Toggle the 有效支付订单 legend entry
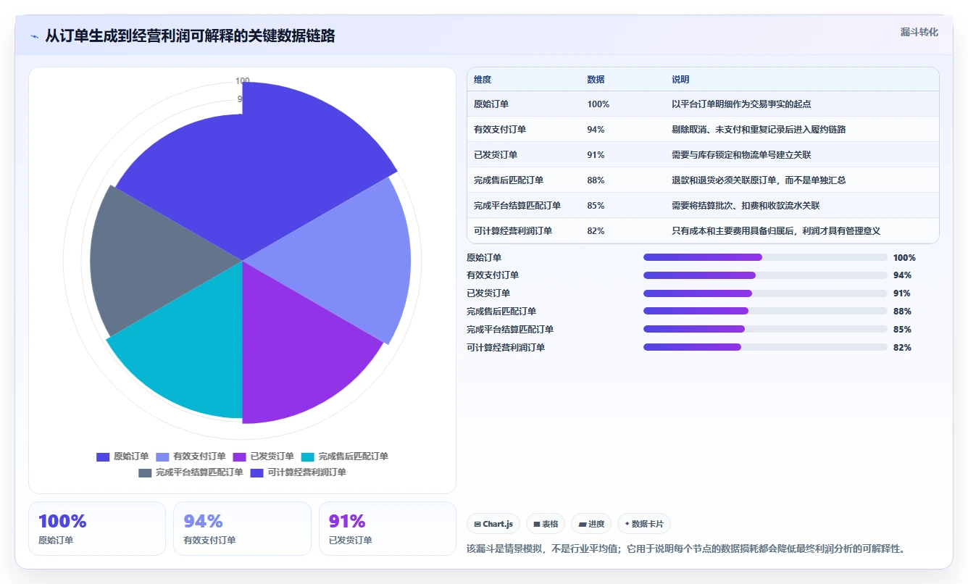968x584 pixels. tap(191, 456)
